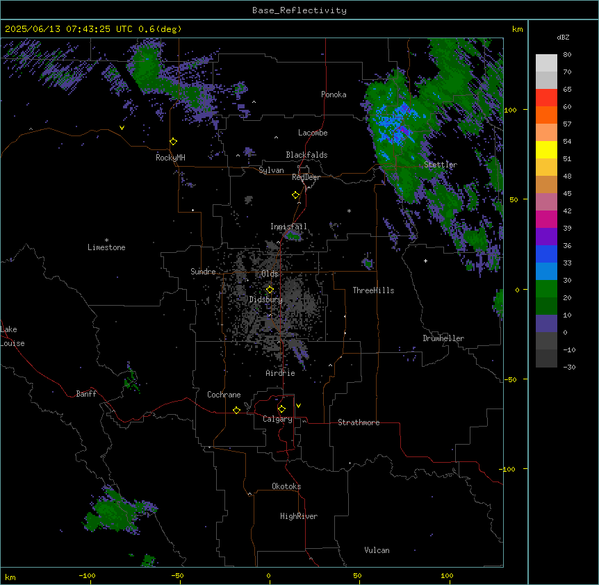Image resolution: width=599 pixels, height=585 pixels.
Task: Click the yellow V marker east of Calgary
Action: [298, 406]
